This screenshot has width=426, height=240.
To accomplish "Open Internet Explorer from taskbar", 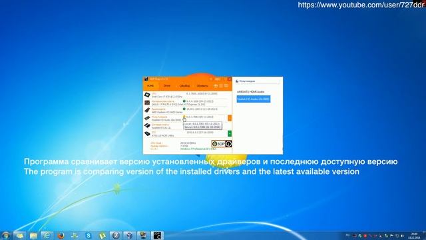I will click(47, 235).
